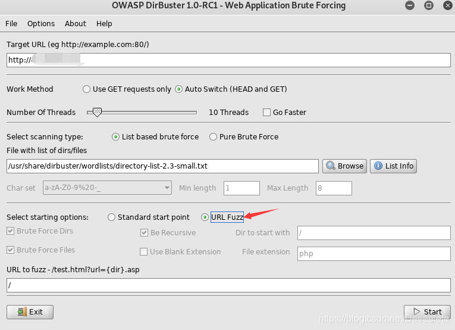Click the wordlist file path field
The height and width of the screenshot is (330, 455).
(162, 166)
